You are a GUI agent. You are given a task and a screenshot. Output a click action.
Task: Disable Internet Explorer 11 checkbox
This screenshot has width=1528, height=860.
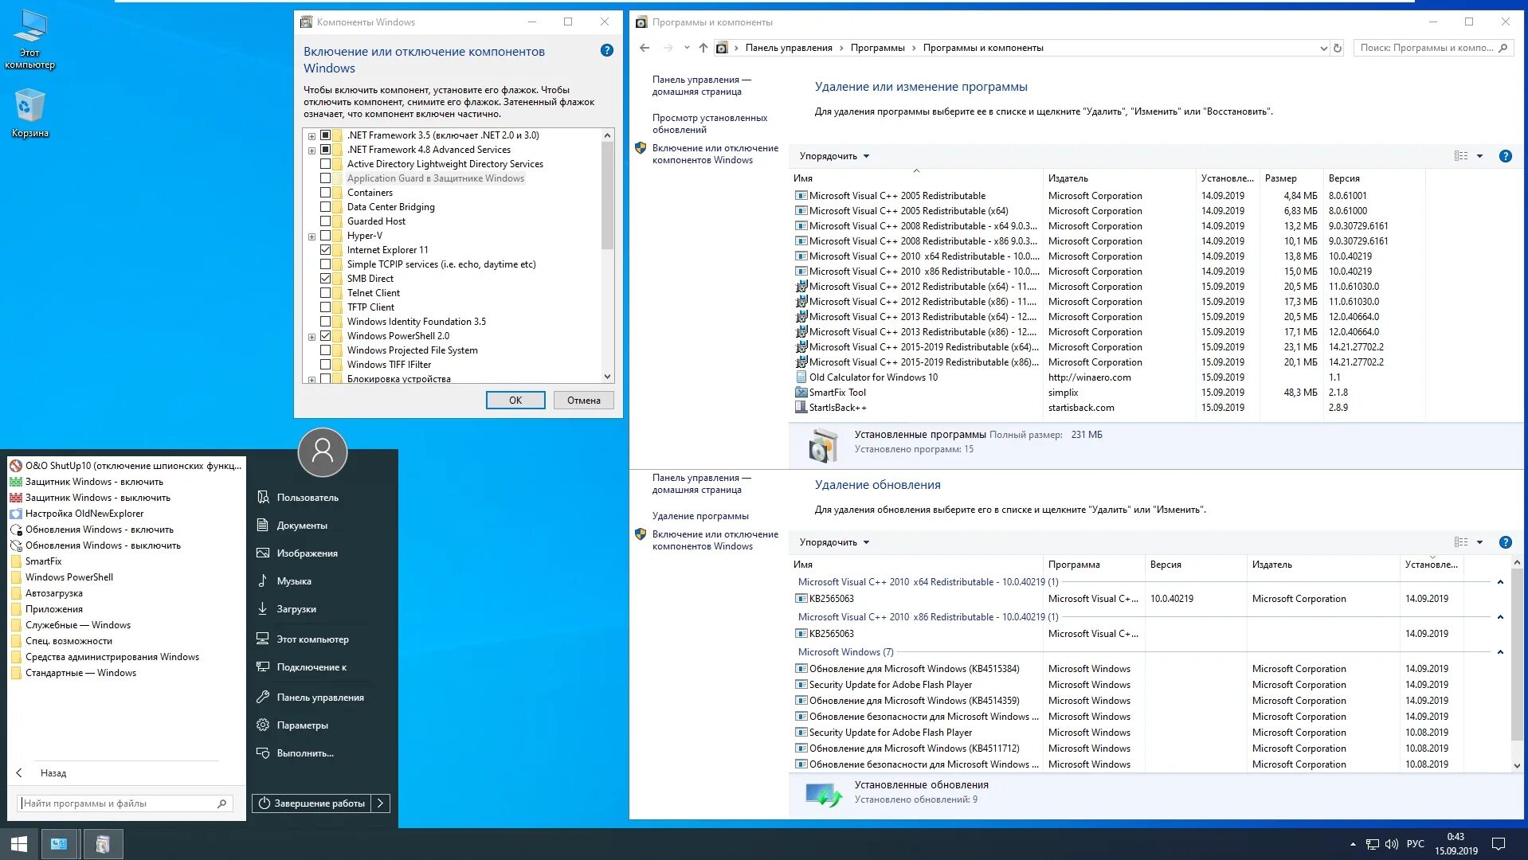tap(325, 250)
